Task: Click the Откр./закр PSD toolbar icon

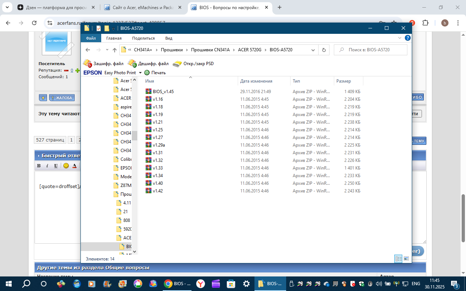Action: click(177, 64)
